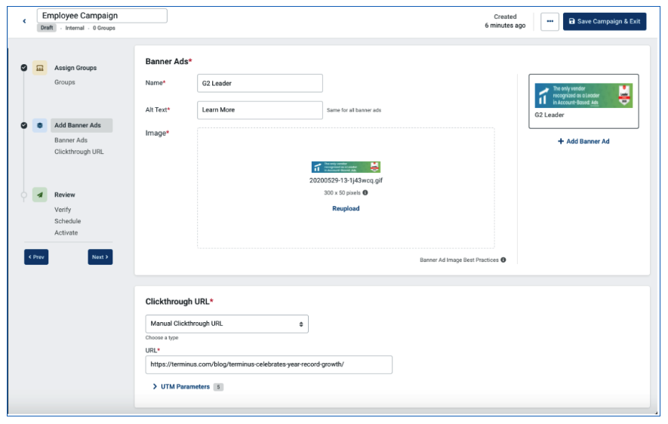Open the Manual Clickthrough URL dropdown
This screenshot has width=668, height=424.
click(226, 324)
